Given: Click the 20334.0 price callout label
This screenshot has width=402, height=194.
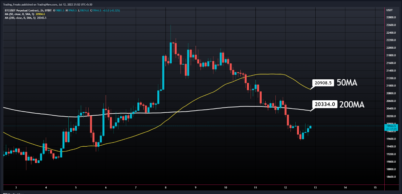Looking at the screenshot, I should click(324, 105).
